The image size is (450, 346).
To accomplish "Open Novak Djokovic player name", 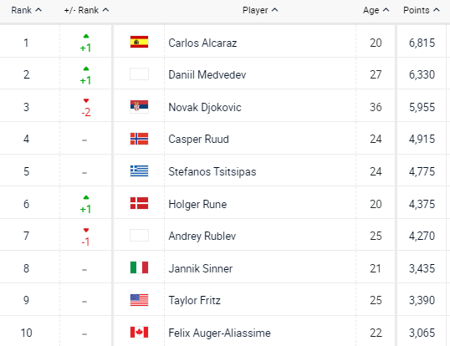I will click(x=205, y=107).
